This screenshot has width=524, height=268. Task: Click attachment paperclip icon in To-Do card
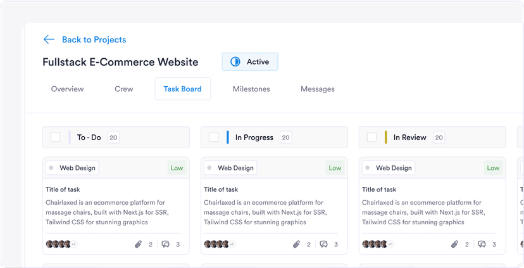point(138,244)
